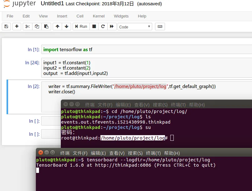Click the Jupyter logo
This screenshot has height=191, width=252.
click(19, 4)
